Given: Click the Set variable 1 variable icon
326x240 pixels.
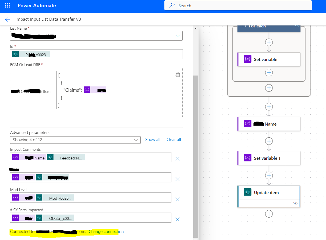Looking at the screenshot, I should tap(247, 158).
